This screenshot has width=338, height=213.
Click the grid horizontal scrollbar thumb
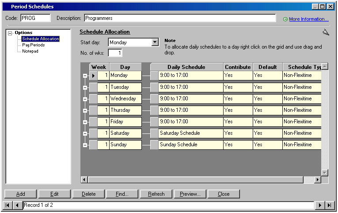click(x=196, y=179)
